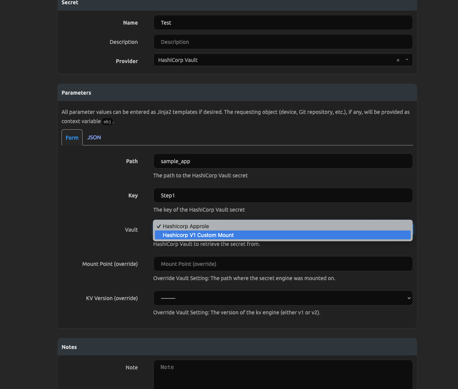This screenshot has width=458, height=389.
Task: Click the Mount Point (override) field
Action: [283, 264]
